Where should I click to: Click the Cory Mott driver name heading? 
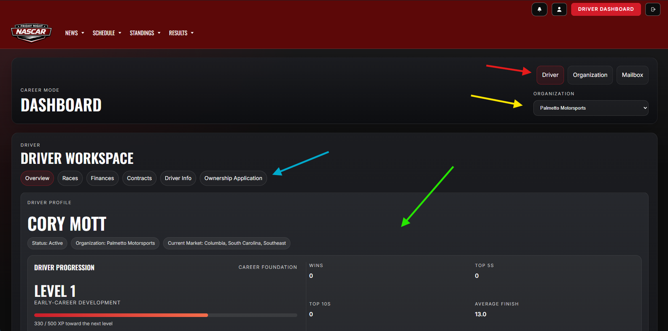tap(67, 224)
